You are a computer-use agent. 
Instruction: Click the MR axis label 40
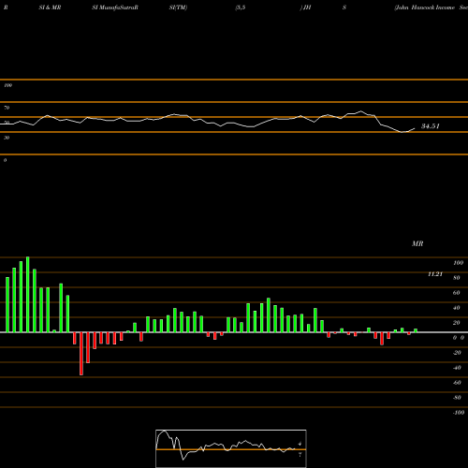(x=457, y=308)
